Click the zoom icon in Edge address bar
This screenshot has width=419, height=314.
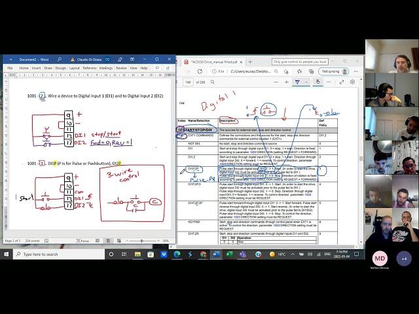pyautogui.click(x=276, y=71)
